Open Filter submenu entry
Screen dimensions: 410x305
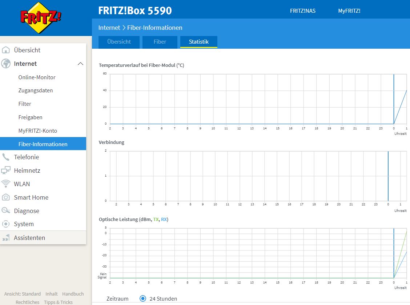pyautogui.click(x=25, y=104)
